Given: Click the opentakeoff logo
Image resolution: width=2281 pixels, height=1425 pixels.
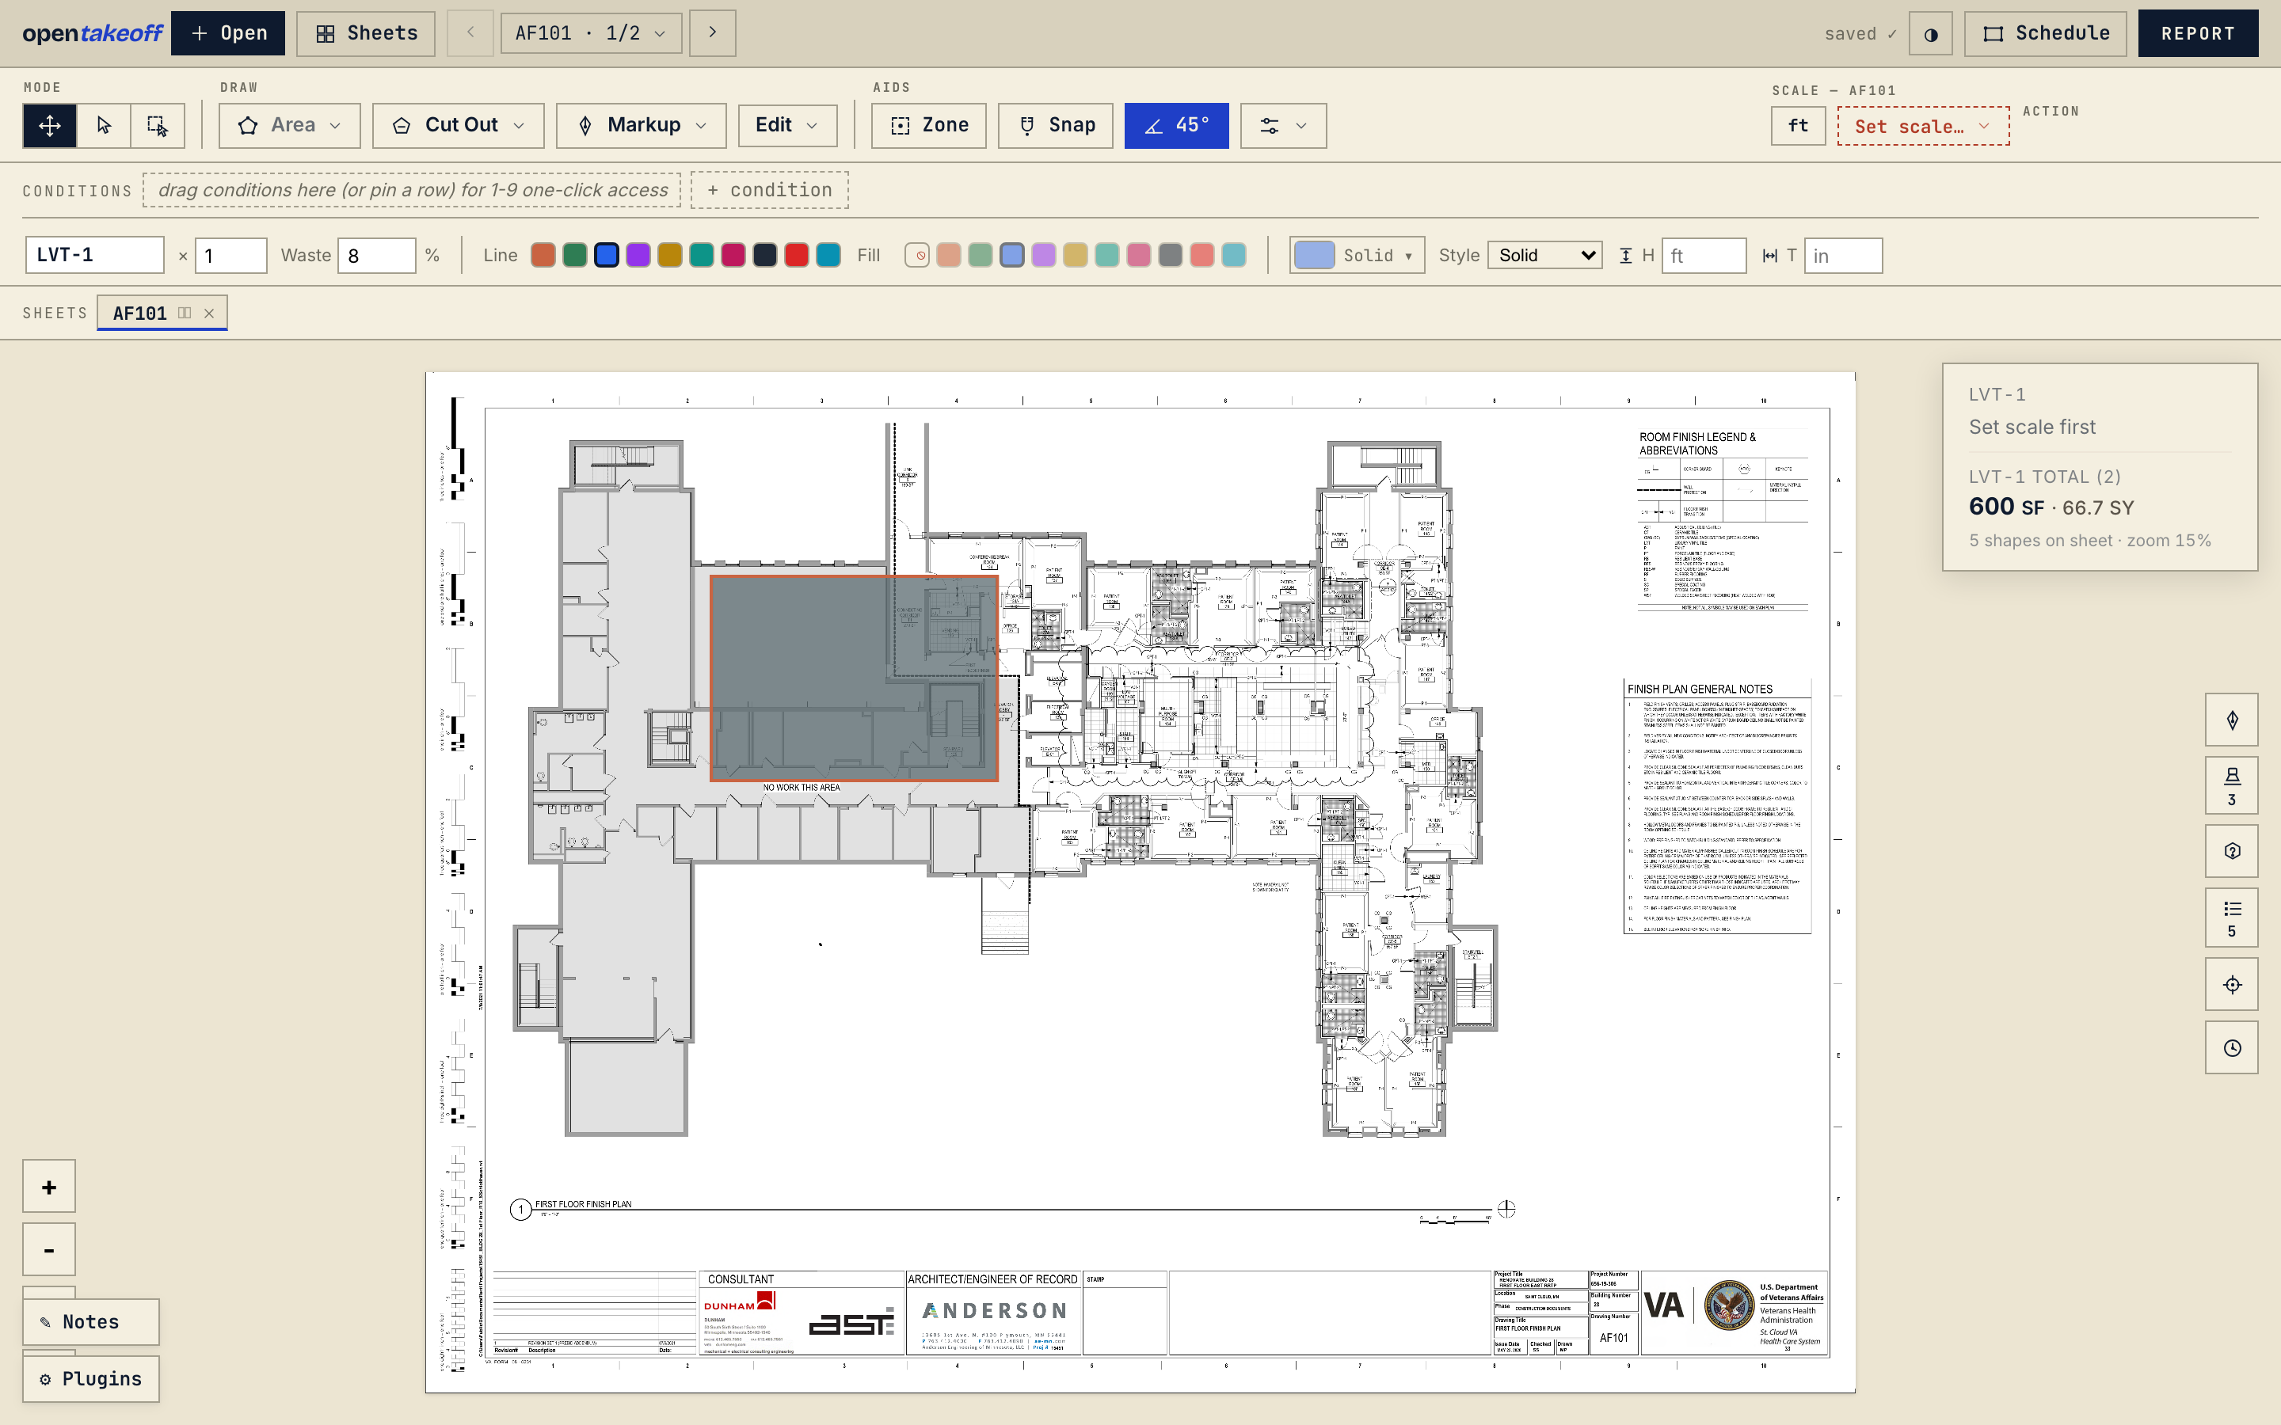Looking at the screenshot, I should (93, 34).
